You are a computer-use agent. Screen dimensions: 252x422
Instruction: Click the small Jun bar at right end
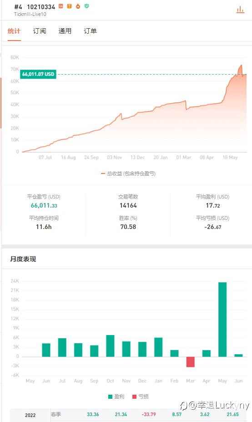238,356
